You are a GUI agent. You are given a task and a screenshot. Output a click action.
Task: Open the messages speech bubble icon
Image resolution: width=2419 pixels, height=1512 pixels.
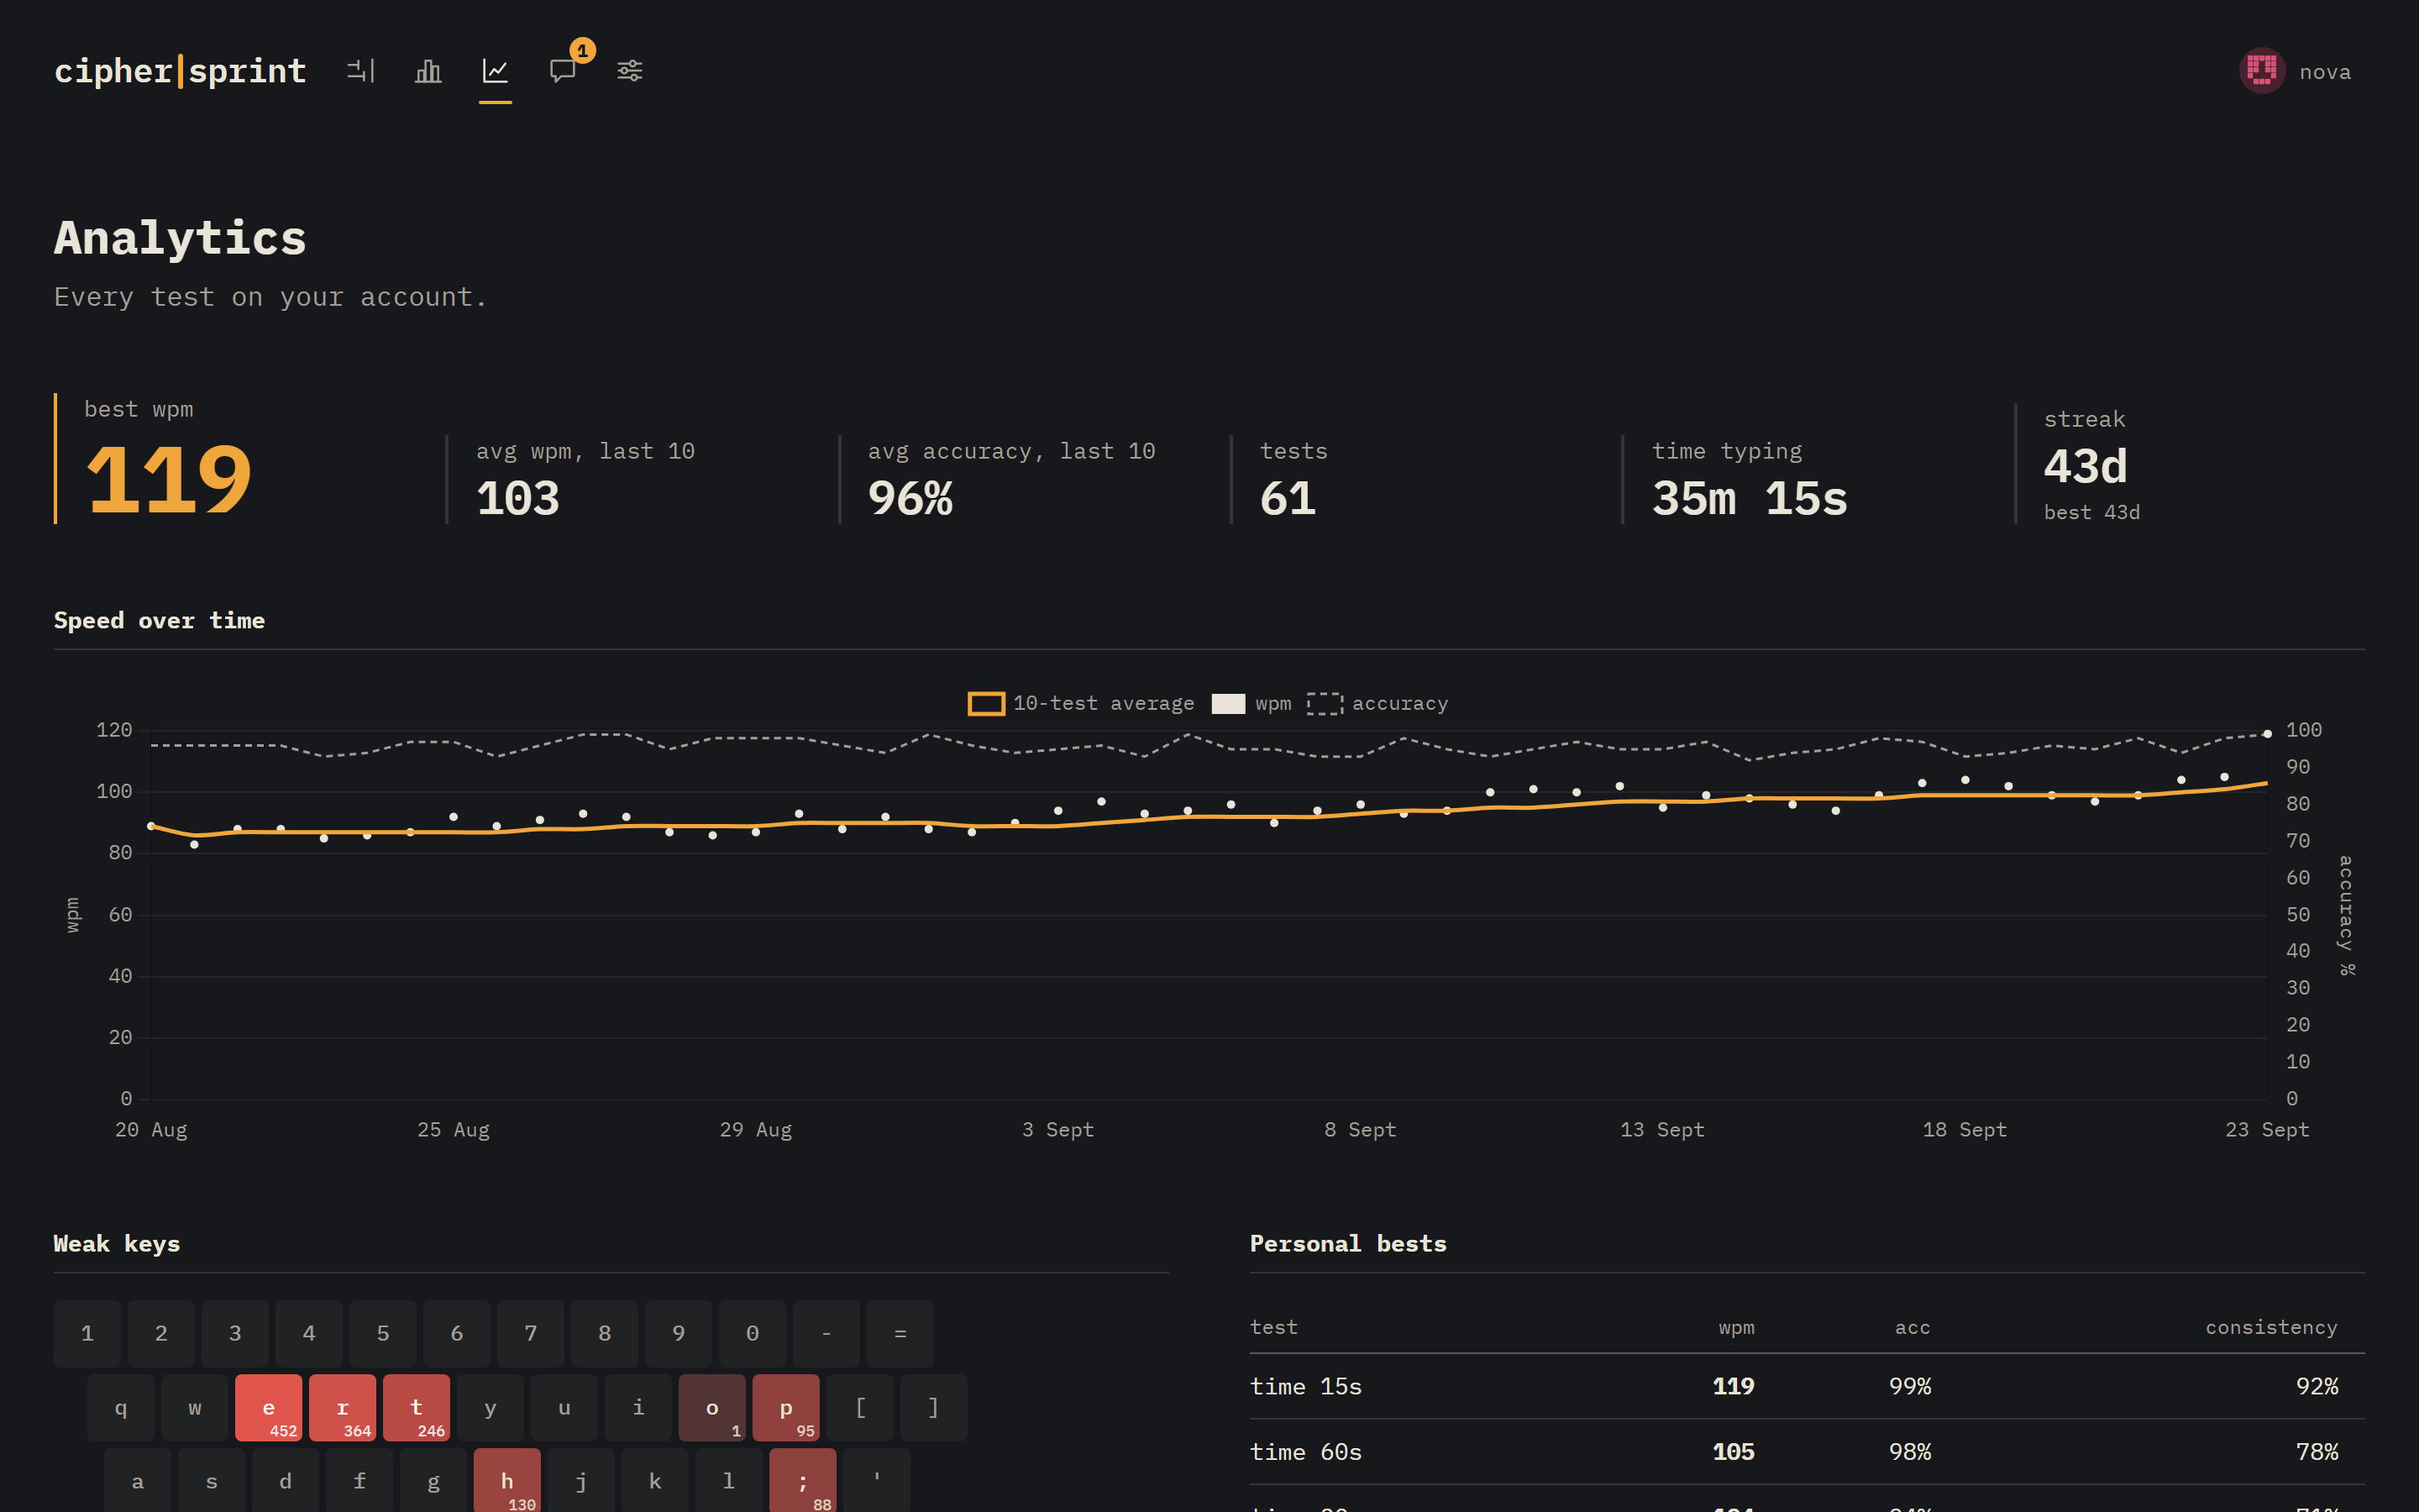coord(562,71)
